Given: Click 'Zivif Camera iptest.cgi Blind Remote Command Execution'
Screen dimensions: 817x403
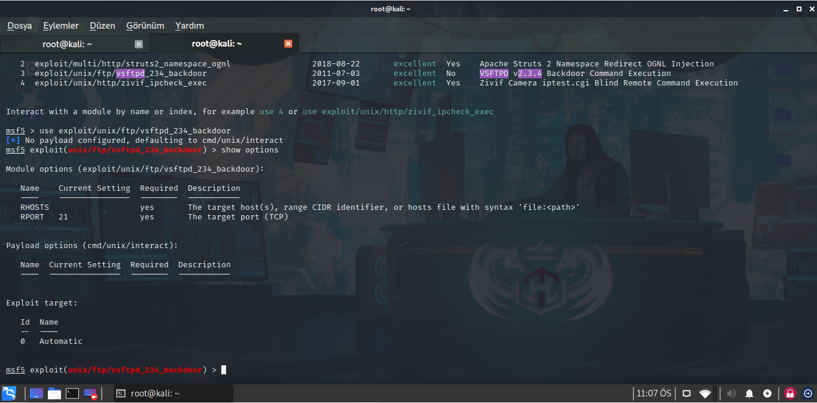Looking at the screenshot, I should (609, 83).
